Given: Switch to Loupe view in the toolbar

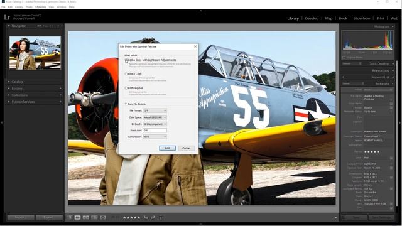Looking at the screenshot, I should (77, 218).
